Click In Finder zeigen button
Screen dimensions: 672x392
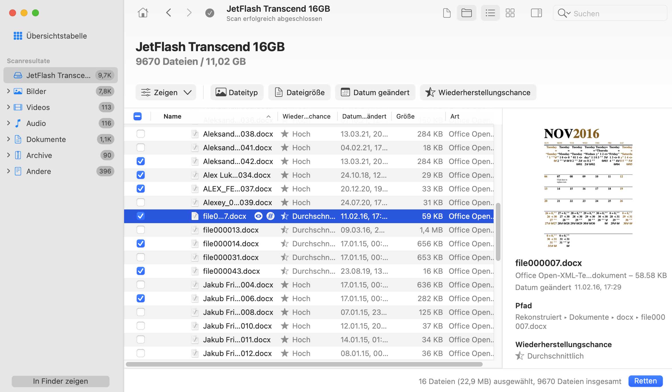(x=60, y=380)
